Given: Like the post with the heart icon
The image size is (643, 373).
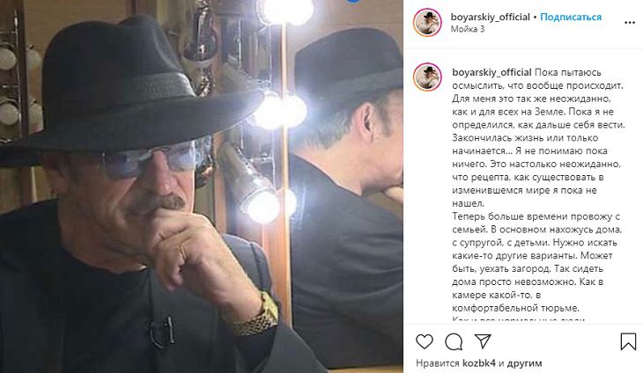Looking at the screenshot, I should (425, 340).
